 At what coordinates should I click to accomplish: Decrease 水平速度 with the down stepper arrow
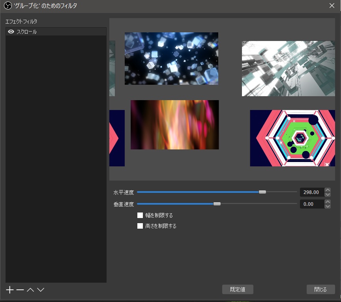328,194
